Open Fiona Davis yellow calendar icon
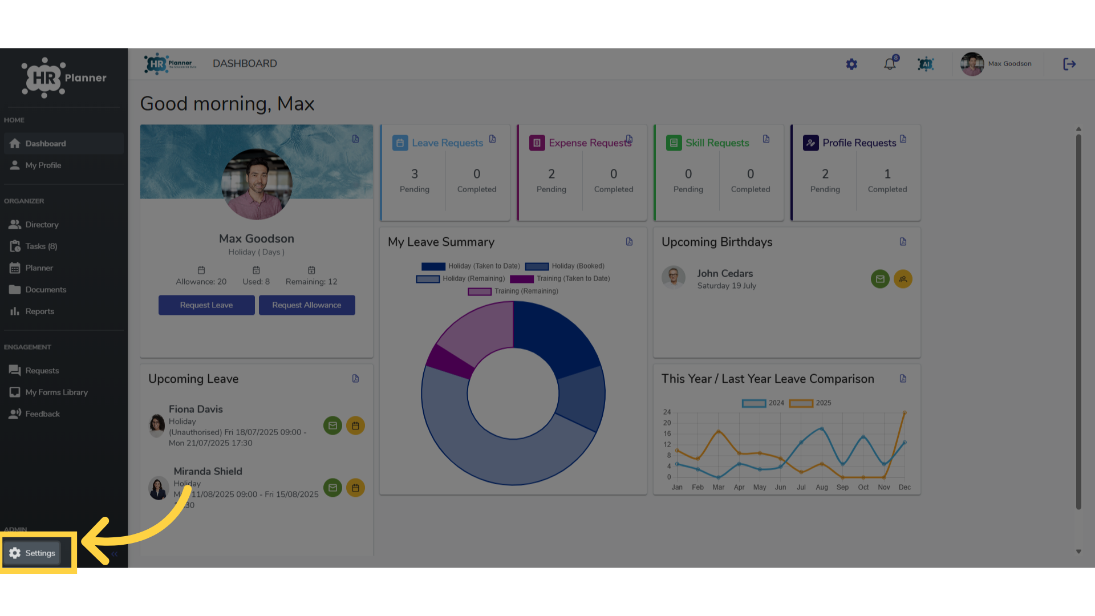The width and height of the screenshot is (1095, 616). (355, 425)
